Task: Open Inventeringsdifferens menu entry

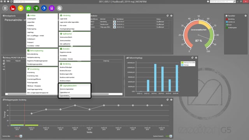Action: [34, 79]
